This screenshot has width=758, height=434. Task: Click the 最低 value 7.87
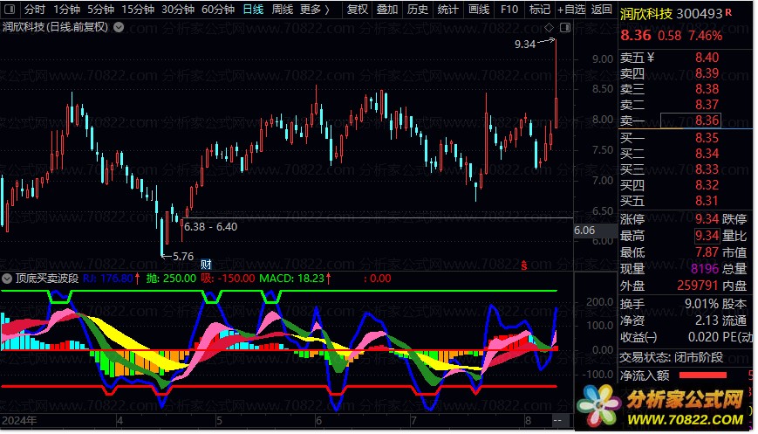(x=707, y=252)
